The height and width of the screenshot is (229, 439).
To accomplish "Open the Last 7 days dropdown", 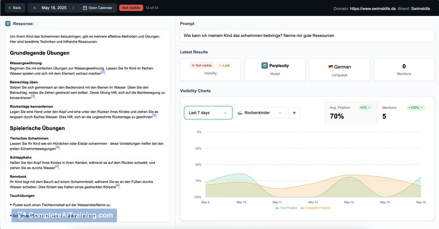I will (208, 113).
